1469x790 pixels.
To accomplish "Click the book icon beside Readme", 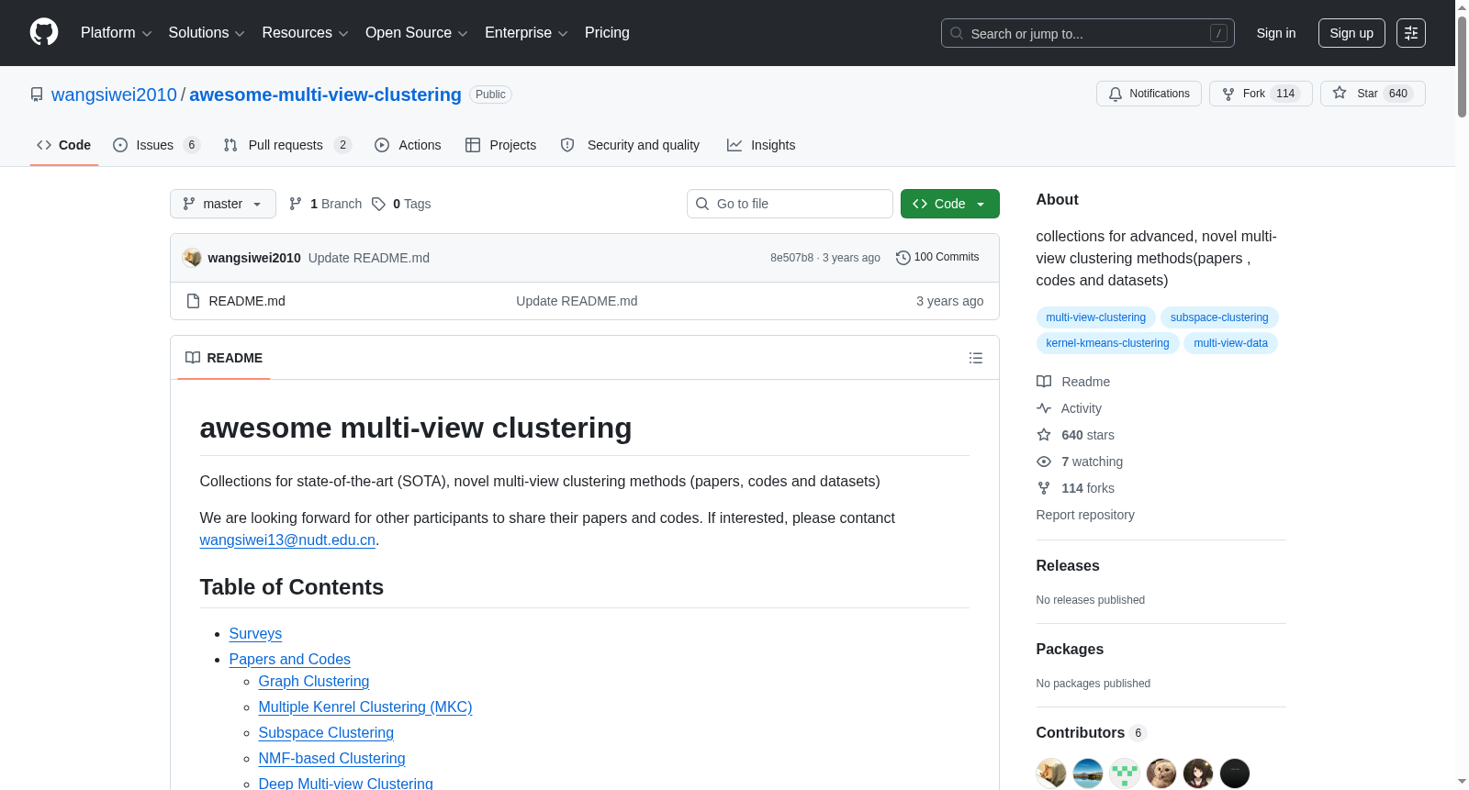I will [1044, 382].
